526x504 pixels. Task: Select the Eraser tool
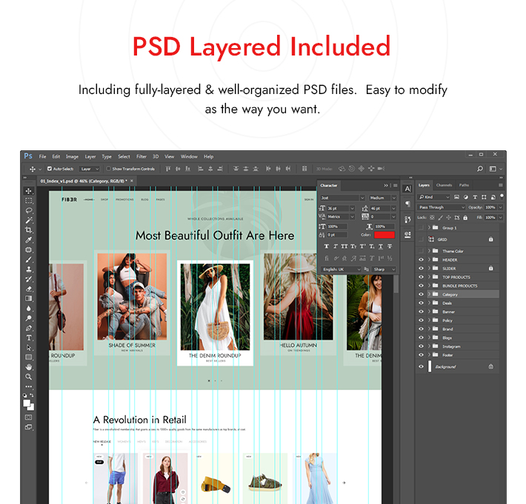click(29, 289)
